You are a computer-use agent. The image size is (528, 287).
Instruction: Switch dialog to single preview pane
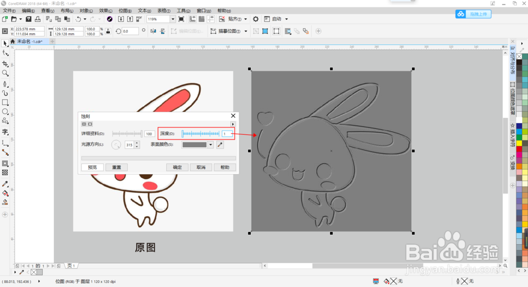click(x=90, y=124)
